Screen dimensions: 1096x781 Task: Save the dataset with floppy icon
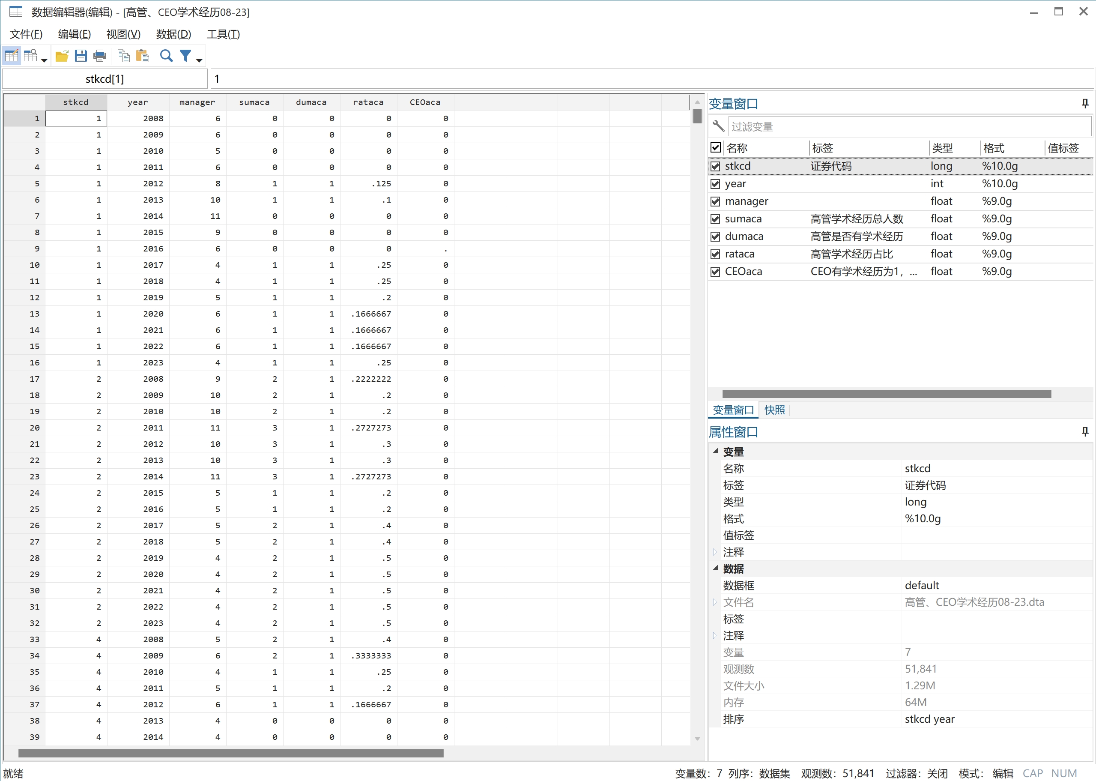pyautogui.click(x=81, y=56)
